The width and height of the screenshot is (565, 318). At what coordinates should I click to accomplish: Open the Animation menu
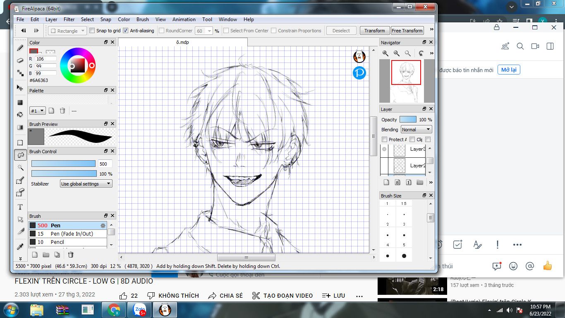[x=184, y=19]
